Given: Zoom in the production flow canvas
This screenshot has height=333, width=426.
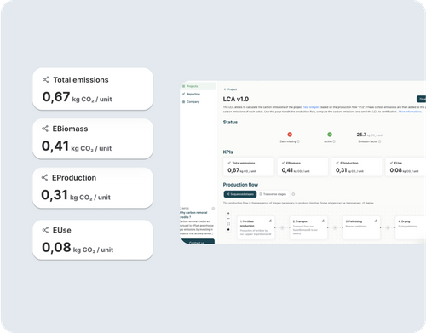Looking at the screenshot, I should [228, 213].
